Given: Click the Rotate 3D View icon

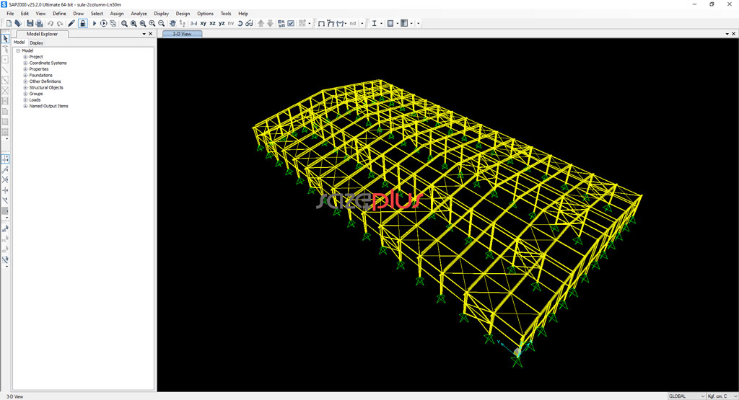Looking at the screenshot, I should click(x=240, y=23).
